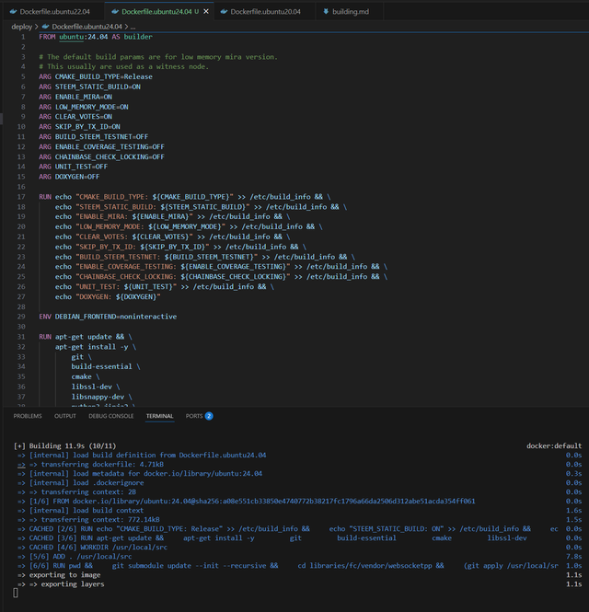The height and width of the screenshot is (612, 589).
Task: Click line number 17 in the gutter
Action: [21, 197]
